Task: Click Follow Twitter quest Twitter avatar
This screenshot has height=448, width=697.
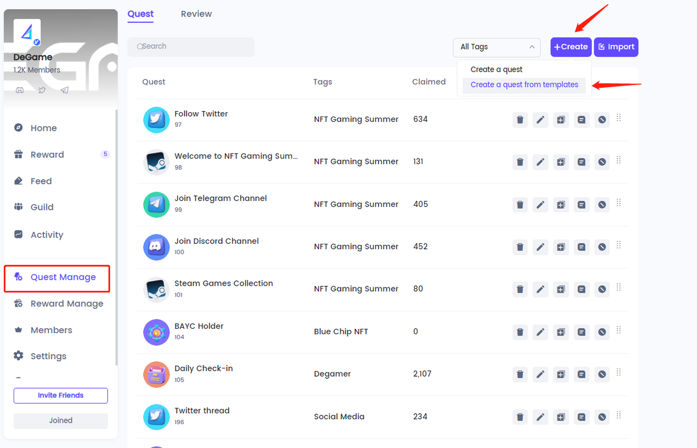Action: (156, 120)
